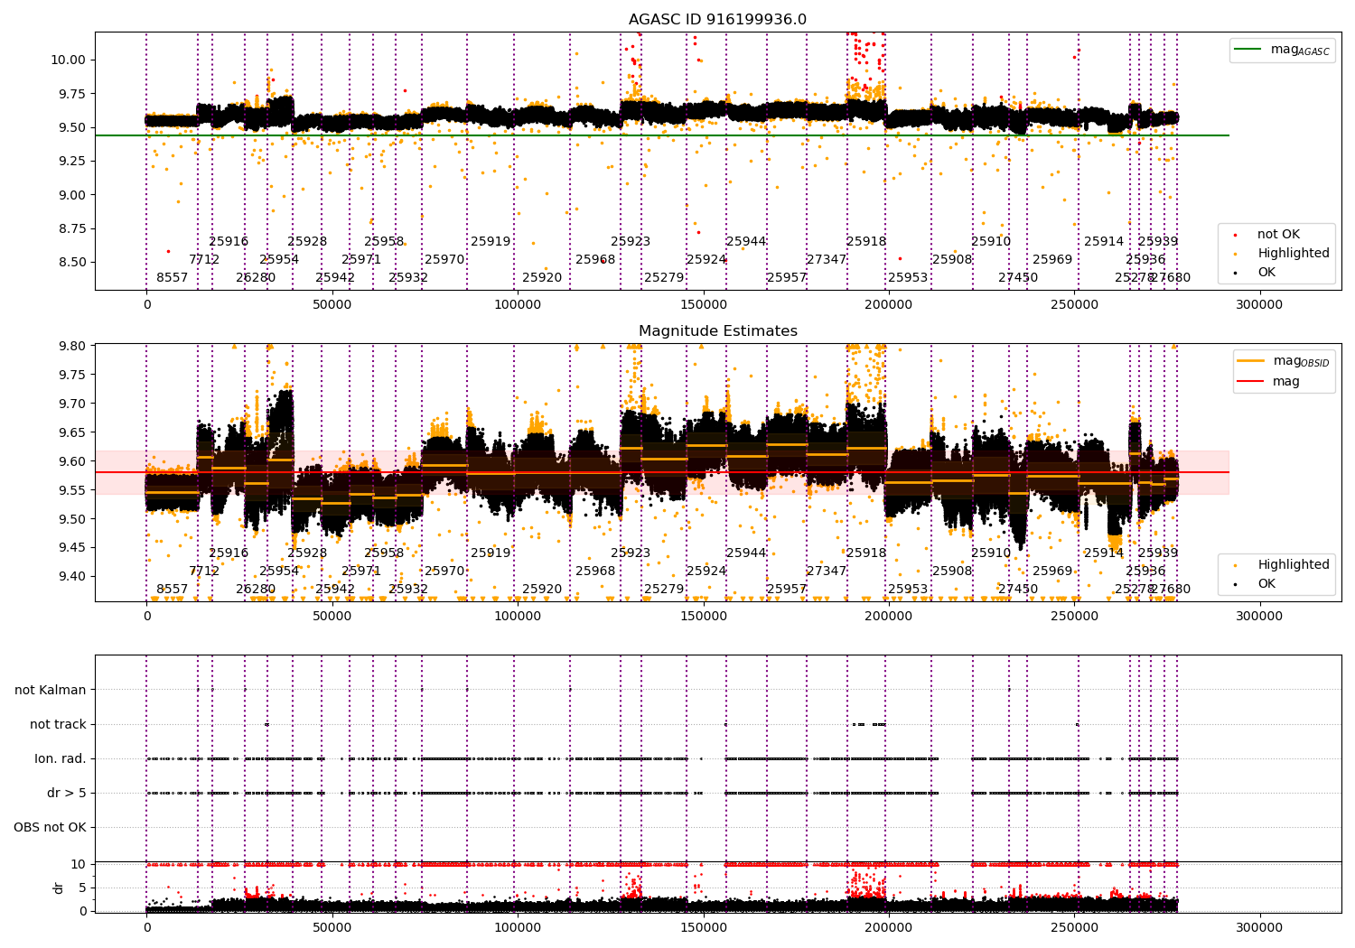This screenshot has width=1355, height=948.
Task: Click the green mag AGASC horizontal line
Action: click(662, 135)
